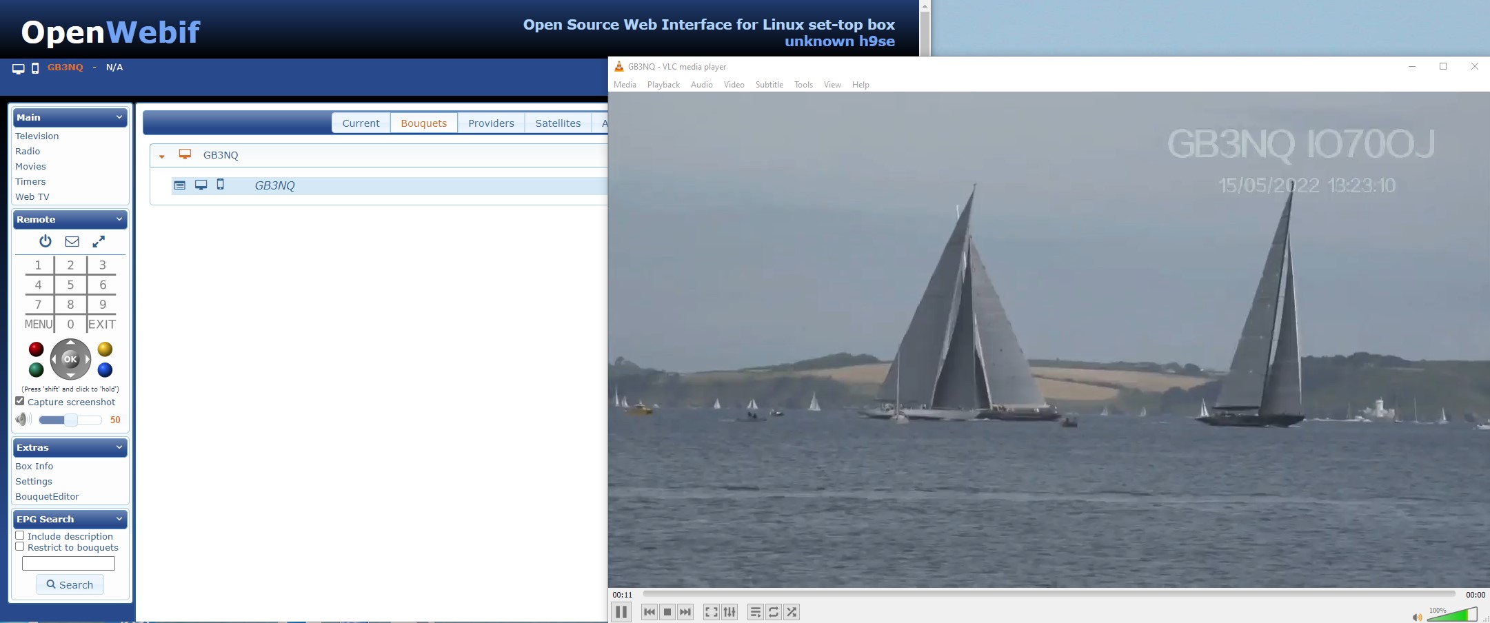
Task: Open VLC View menu
Action: 832,85
